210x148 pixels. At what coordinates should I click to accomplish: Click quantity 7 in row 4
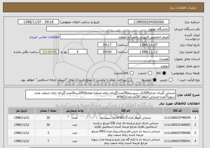tap(48, 141)
